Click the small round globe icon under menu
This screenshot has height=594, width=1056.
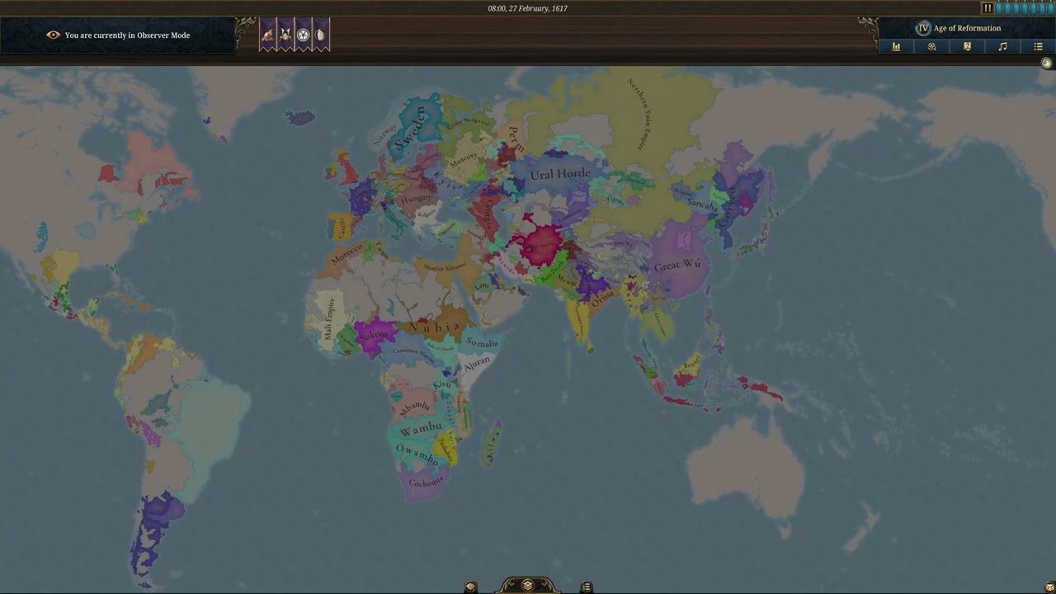pos(1047,64)
